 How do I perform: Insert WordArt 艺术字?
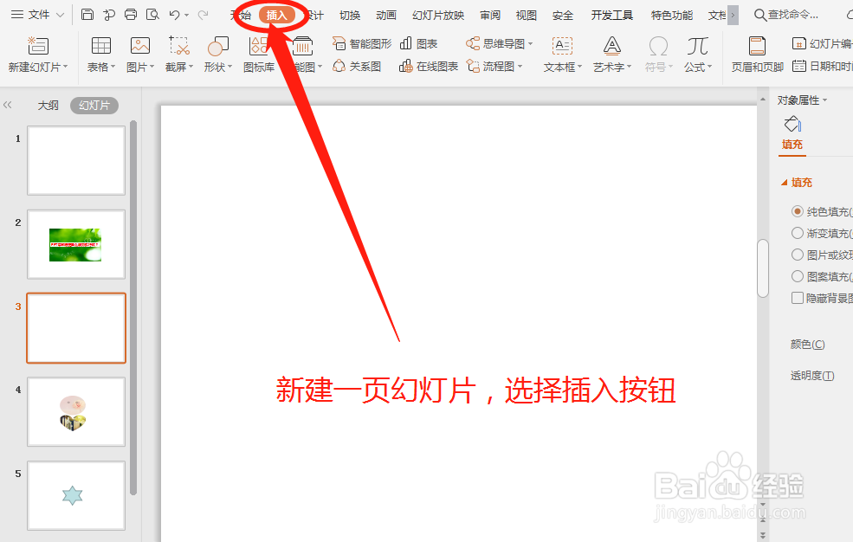[x=612, y=55]
